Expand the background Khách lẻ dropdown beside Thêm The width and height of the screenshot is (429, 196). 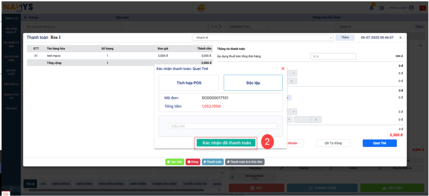(x=410, y=27)
